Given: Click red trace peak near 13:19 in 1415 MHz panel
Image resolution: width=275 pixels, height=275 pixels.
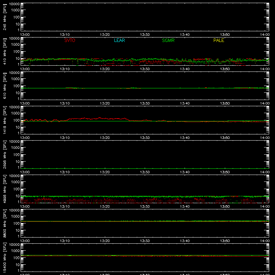Looking at the screenshot, I should [99, 118].
